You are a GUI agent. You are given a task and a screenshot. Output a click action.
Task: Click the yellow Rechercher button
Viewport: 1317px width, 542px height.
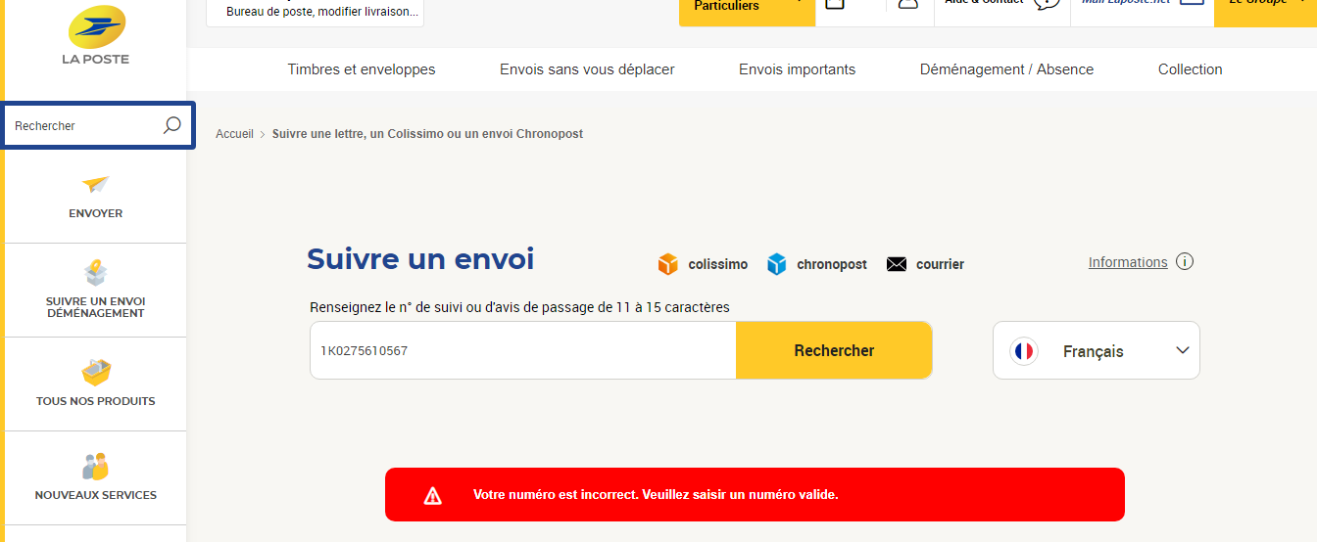click(834, 350)
